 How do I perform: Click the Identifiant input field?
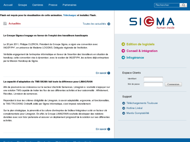point(153,79)
